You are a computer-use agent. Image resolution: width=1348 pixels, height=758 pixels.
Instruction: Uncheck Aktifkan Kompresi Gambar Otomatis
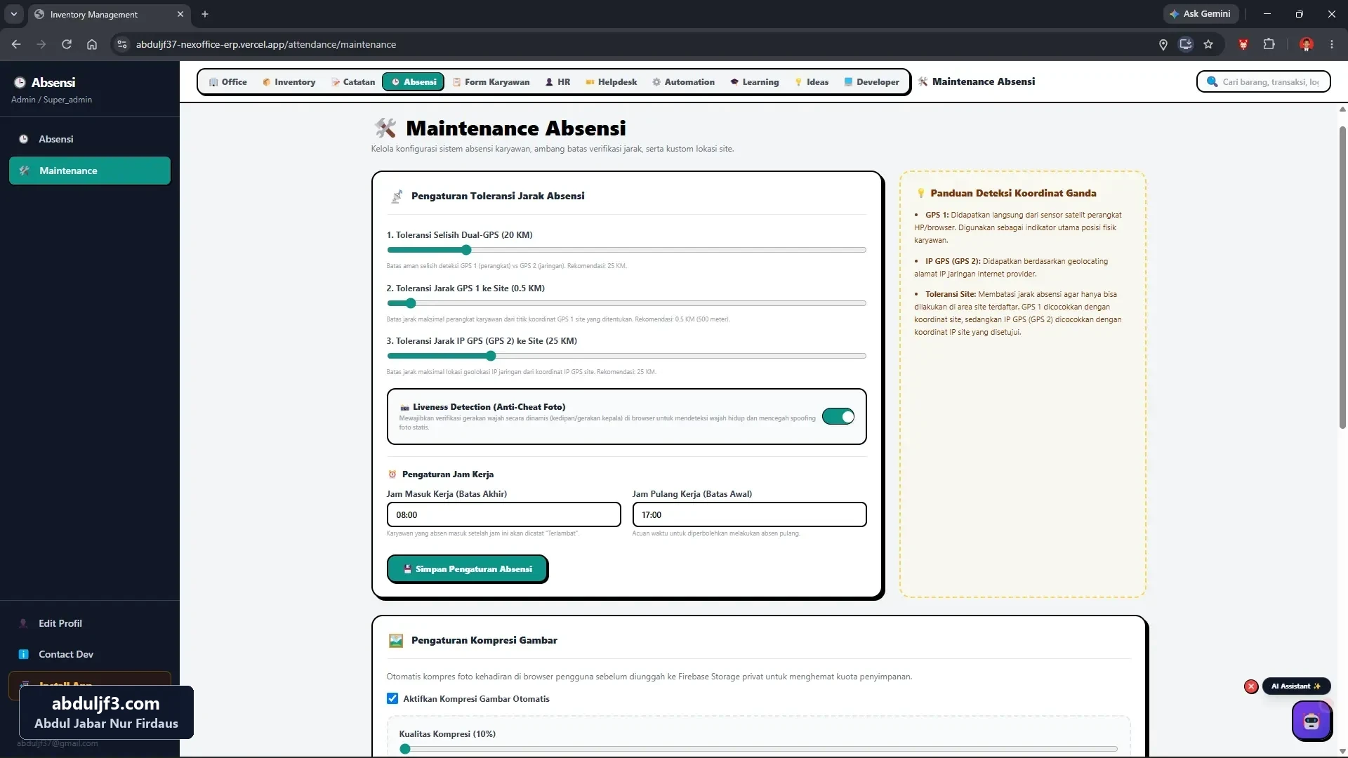[392, 698]
